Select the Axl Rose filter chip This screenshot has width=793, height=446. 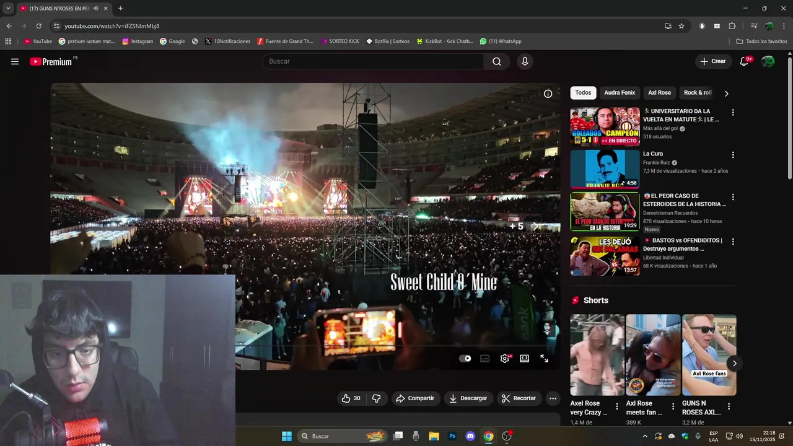(x=659, y=93)
